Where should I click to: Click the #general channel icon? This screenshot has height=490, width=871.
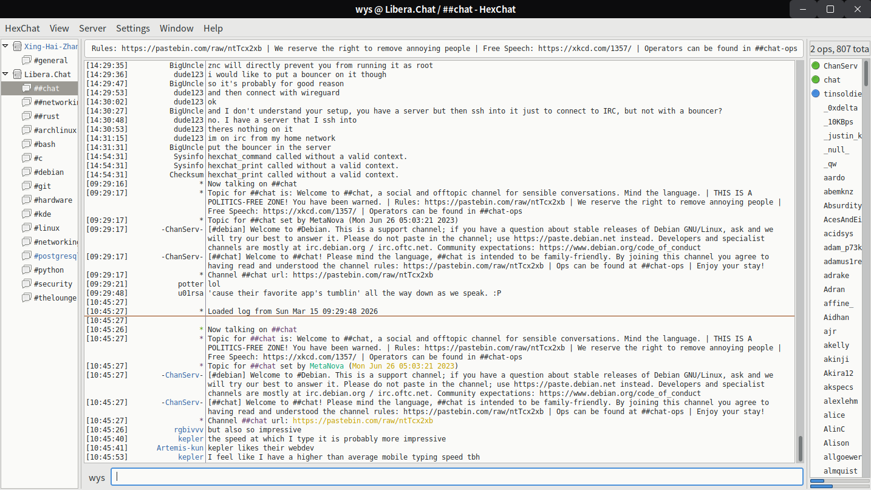[26, 60]
